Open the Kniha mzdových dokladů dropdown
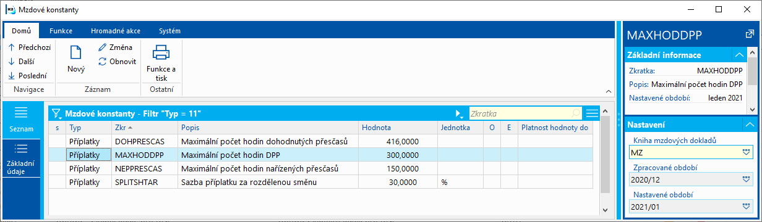Viewport: 762px width, 222px height. point(746,152)
